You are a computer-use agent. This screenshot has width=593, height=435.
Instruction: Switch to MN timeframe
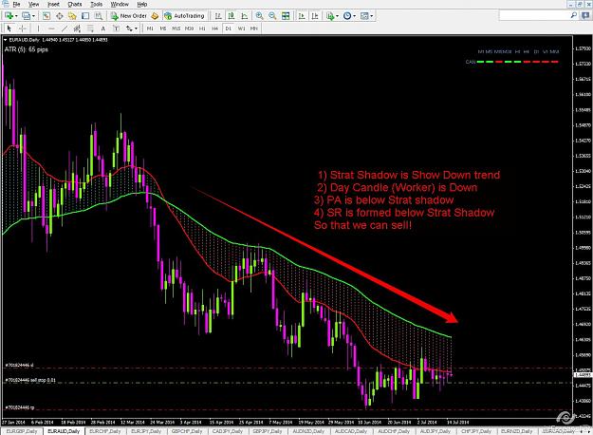click(x=253, y=28)
